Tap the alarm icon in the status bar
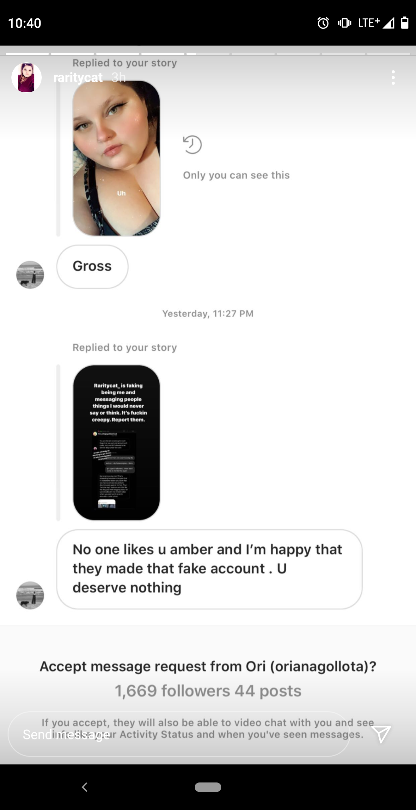416x810 pixels. (x=323, y=23)
